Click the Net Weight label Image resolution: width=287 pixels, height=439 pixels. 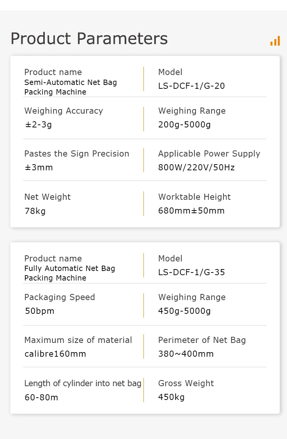(47, 197)
